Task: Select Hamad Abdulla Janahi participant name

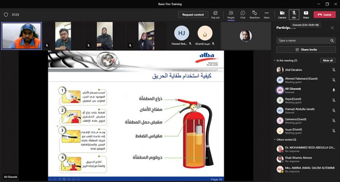Action: coord(300,109)
